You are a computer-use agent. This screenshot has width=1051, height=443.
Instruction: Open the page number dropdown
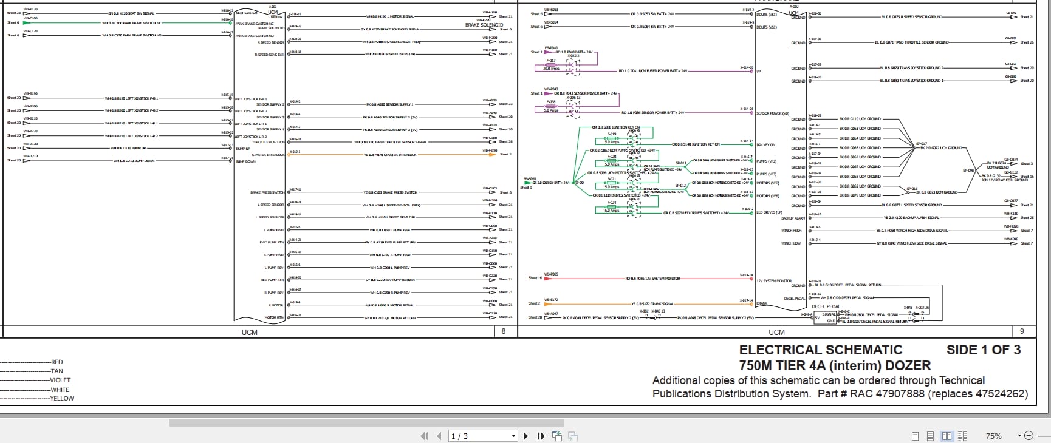[513, 436]
